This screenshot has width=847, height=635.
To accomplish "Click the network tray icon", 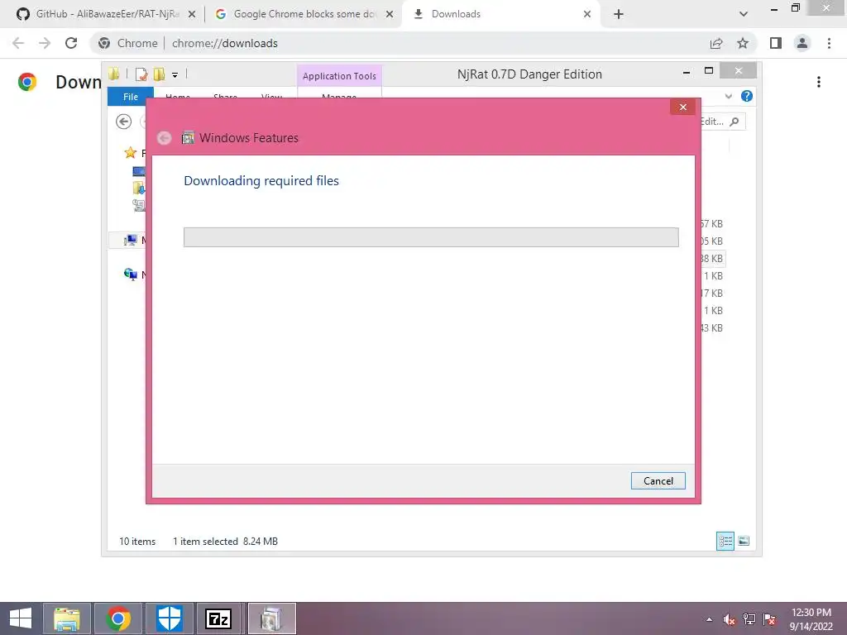I will coord(749,619).
